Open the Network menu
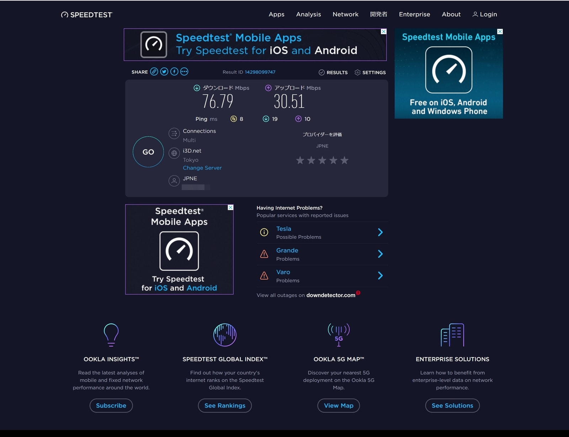Viewport: 569px width, 437px height. [x=345, y=14]
